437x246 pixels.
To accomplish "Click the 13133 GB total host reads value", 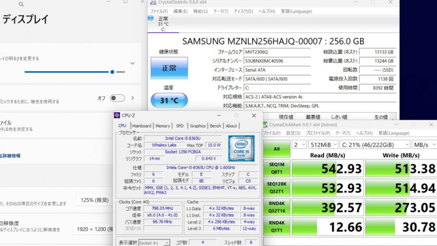I will [378, 52].
